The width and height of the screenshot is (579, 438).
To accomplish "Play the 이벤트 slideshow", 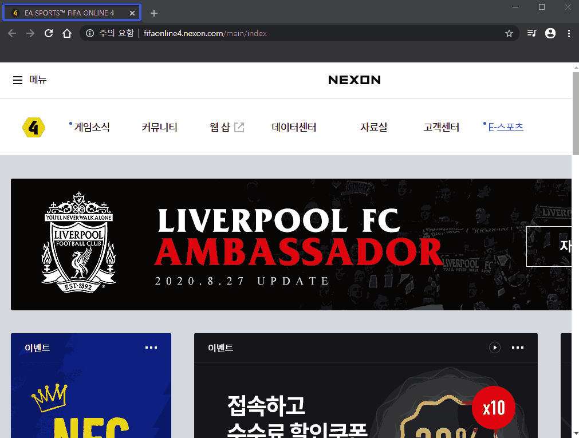I will (x=494, y=348).
